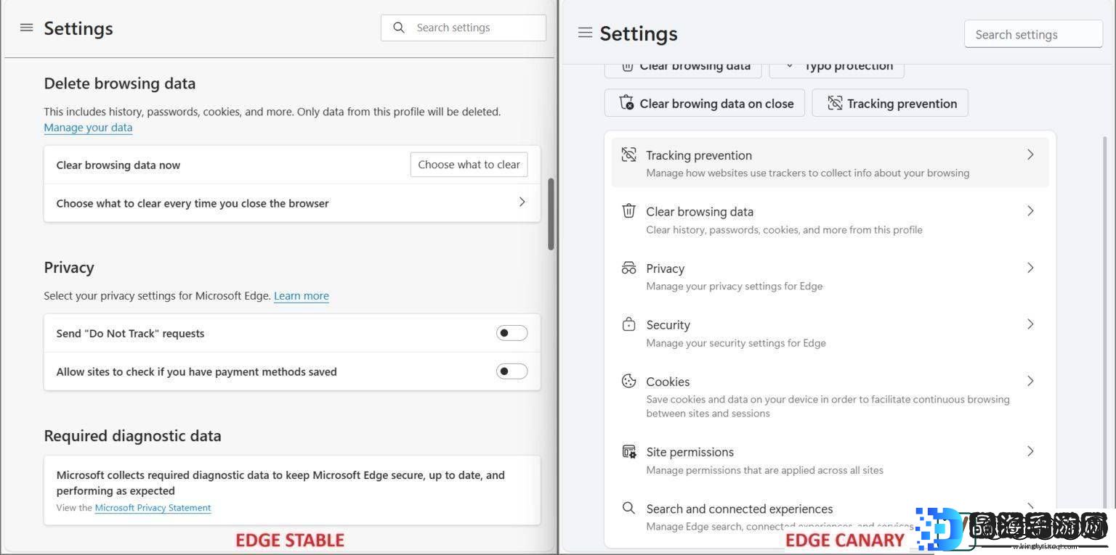The width and height of the screenshot is (1116, 555).
Task: Focus the Edge Canary Search settings field
Action: tap(1033, 34)
